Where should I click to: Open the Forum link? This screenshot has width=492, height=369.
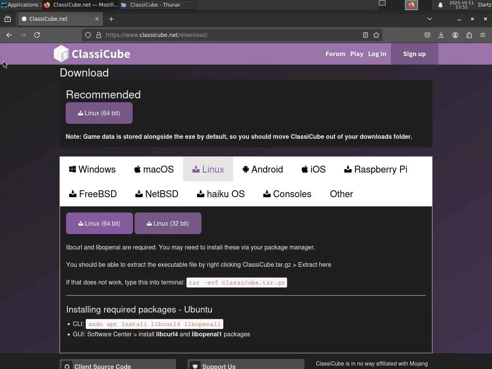point(335,54)
